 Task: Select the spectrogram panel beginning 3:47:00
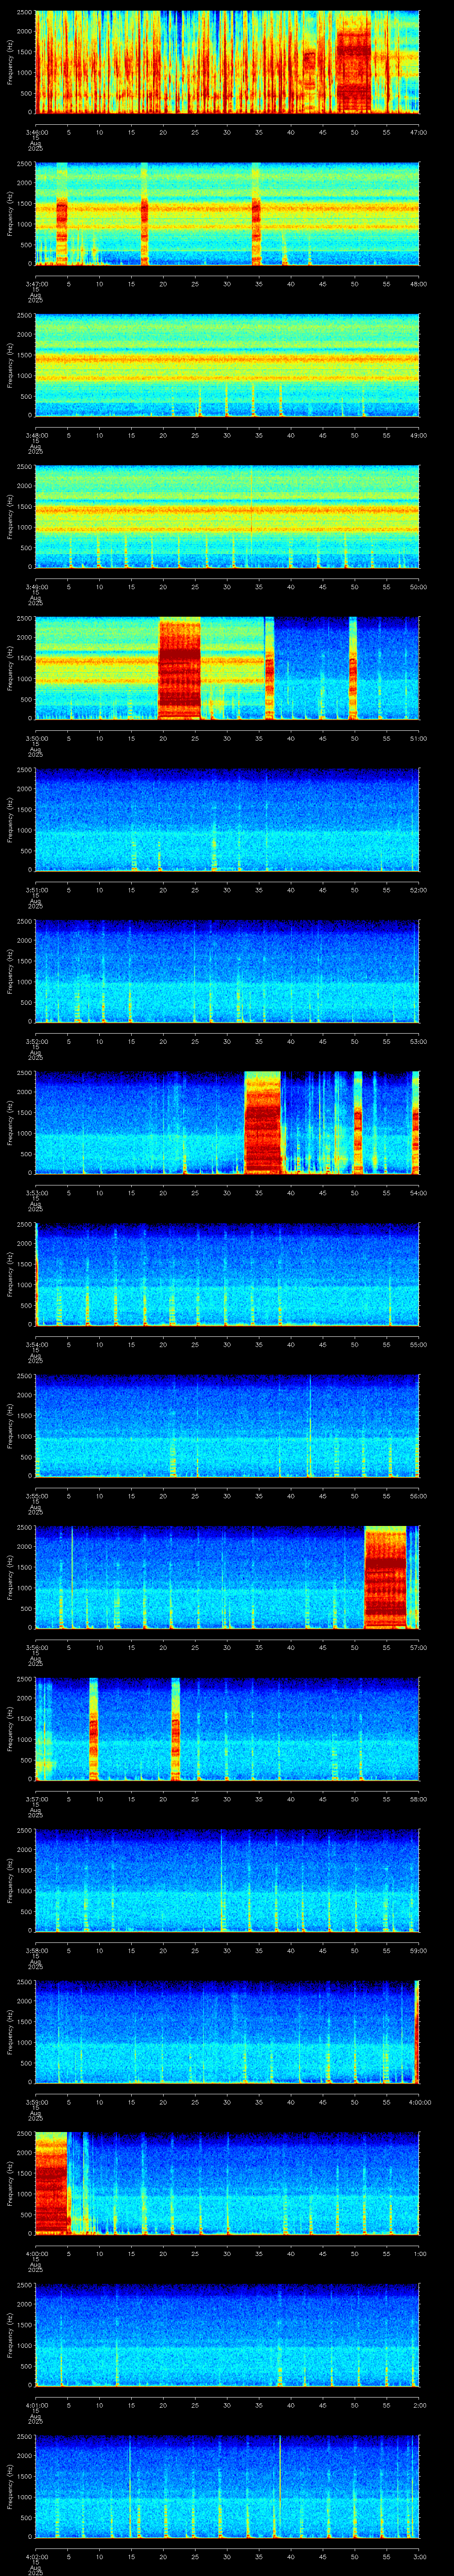point(227,213)
